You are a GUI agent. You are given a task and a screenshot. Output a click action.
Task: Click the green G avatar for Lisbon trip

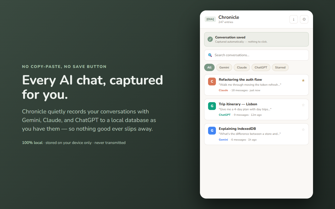pyautogui.click(x=212, y=106)
